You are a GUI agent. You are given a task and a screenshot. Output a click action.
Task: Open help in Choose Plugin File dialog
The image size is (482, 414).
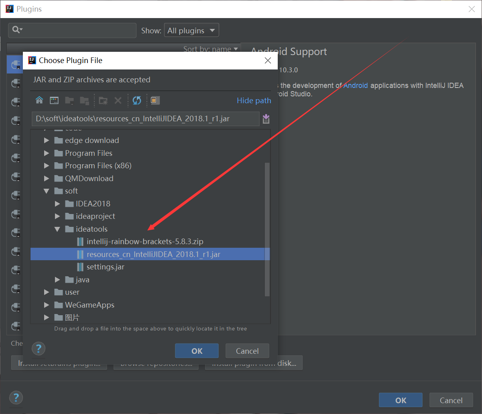pos(39,349)
